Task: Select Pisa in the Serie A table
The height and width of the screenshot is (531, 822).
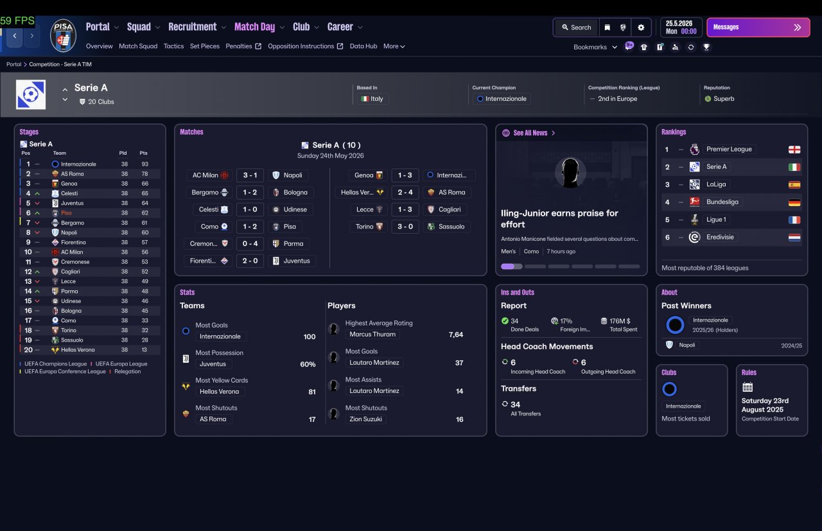Action: coord(66,213)
